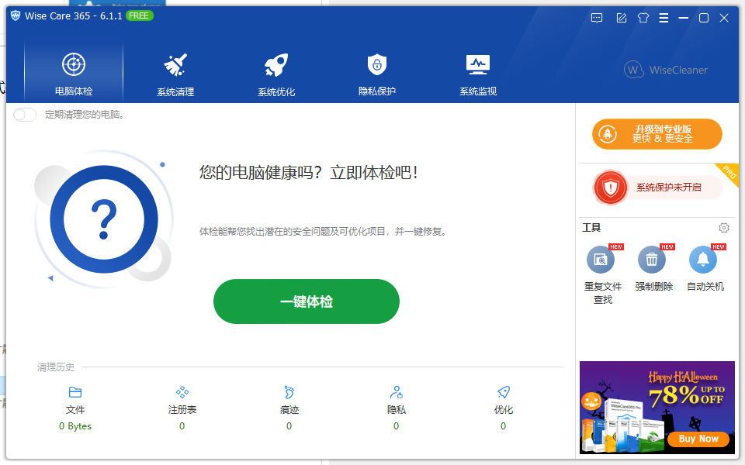Go to the 隐私保护 tab
Image resolution: width=745 pixels, height=465 pixels.
click(377, 74)
